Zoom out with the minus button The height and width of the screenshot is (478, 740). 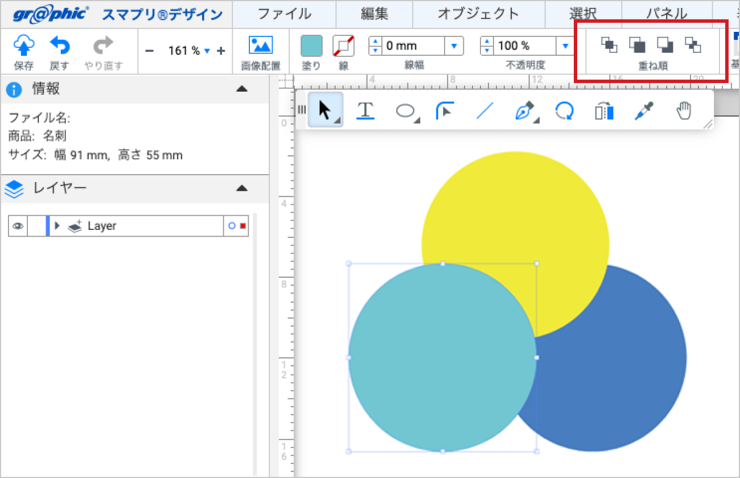(149, 51)
